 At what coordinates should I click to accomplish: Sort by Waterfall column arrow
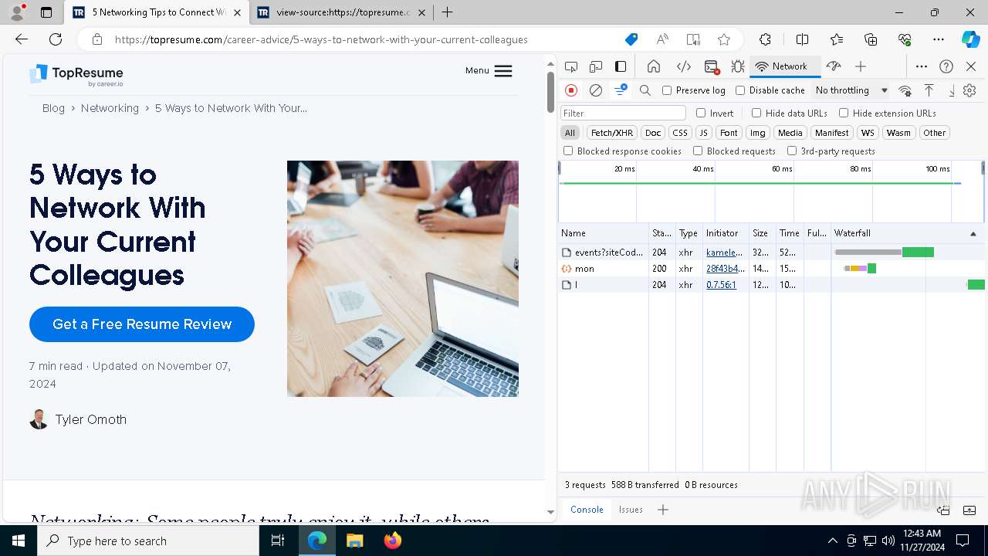[973, 233]
